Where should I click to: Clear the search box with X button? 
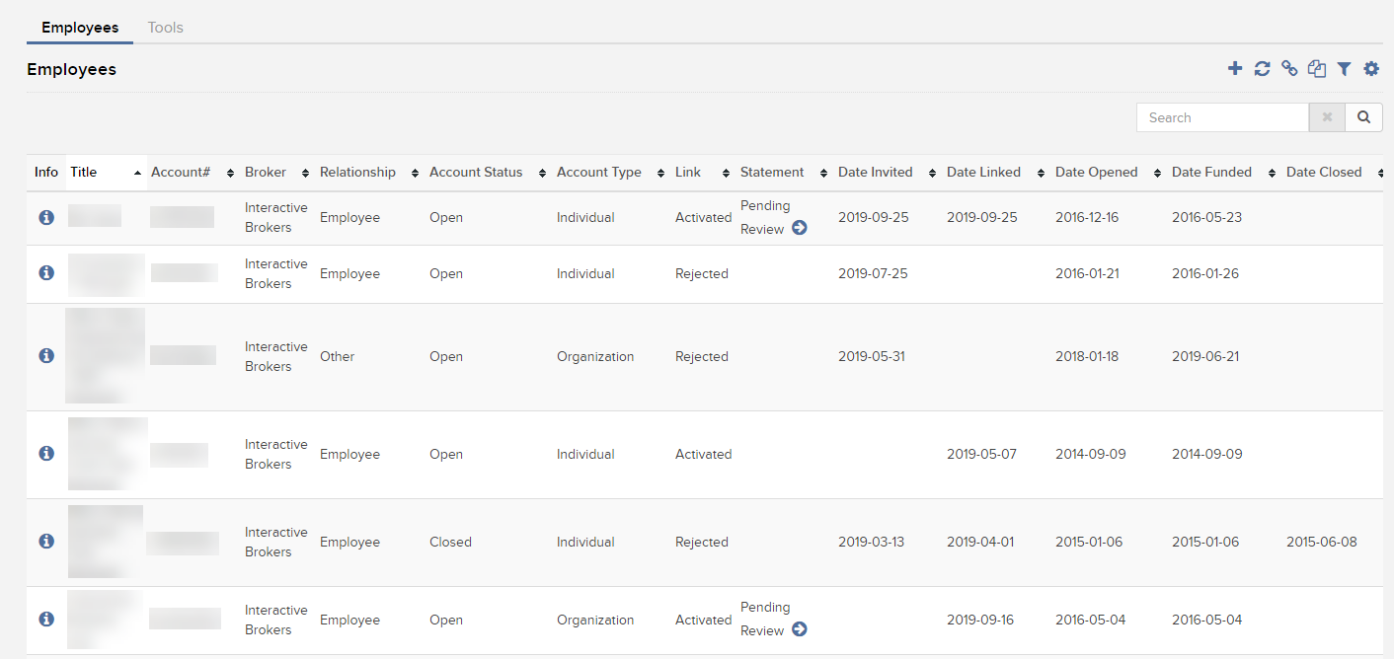tap(1327, 117)
